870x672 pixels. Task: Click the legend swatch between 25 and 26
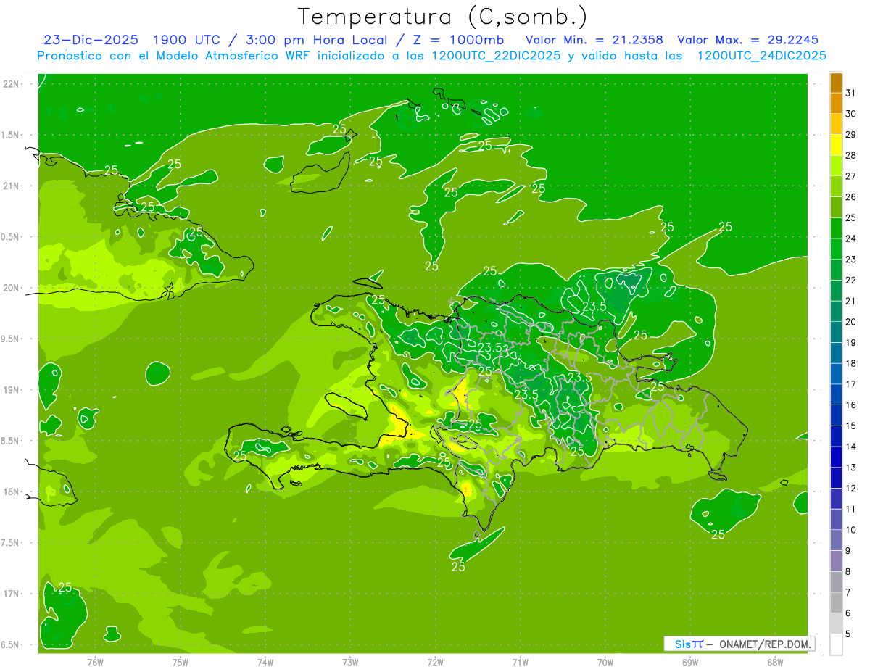pos(836,207)
